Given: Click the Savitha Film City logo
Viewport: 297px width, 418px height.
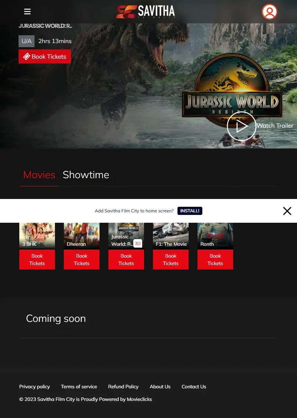Looking at the screenshot, I should pos(146,12).
